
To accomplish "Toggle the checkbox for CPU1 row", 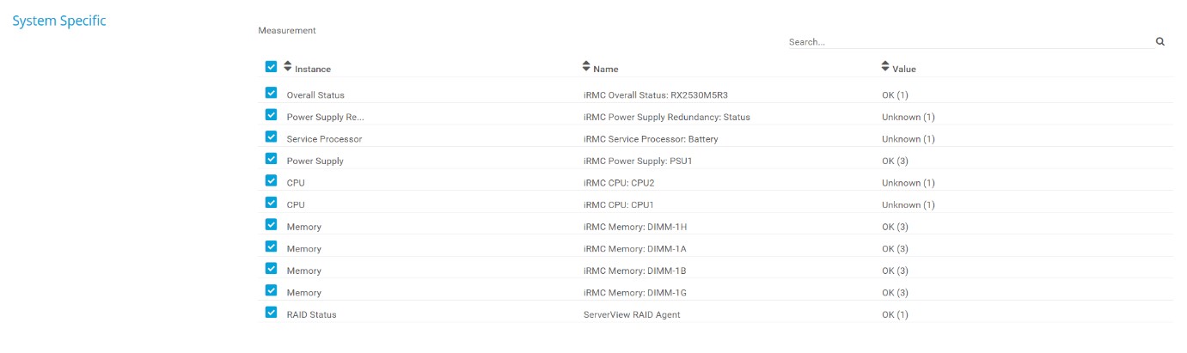I will coord(272,204).
